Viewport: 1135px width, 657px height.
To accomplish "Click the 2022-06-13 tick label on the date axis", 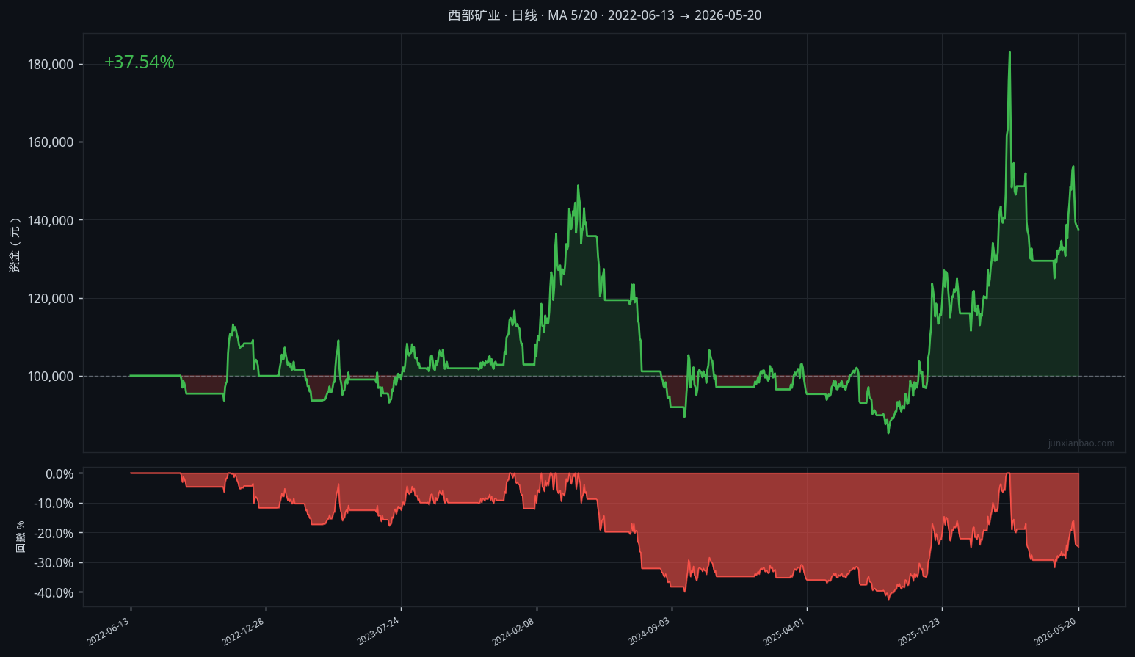I will click(108, 631).
